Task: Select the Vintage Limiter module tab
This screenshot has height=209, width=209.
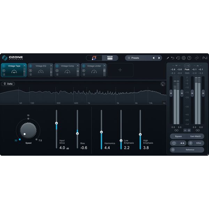Action: (94, 70)
